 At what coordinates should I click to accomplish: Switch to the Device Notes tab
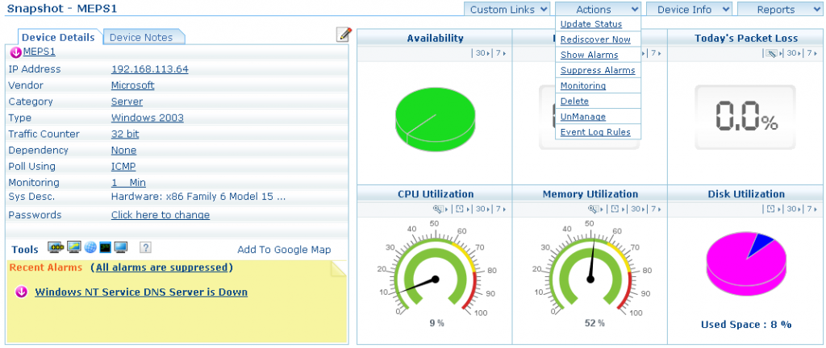click(141, 37)
